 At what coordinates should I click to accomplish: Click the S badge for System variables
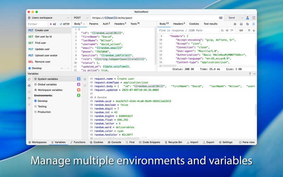pos(79,79)
